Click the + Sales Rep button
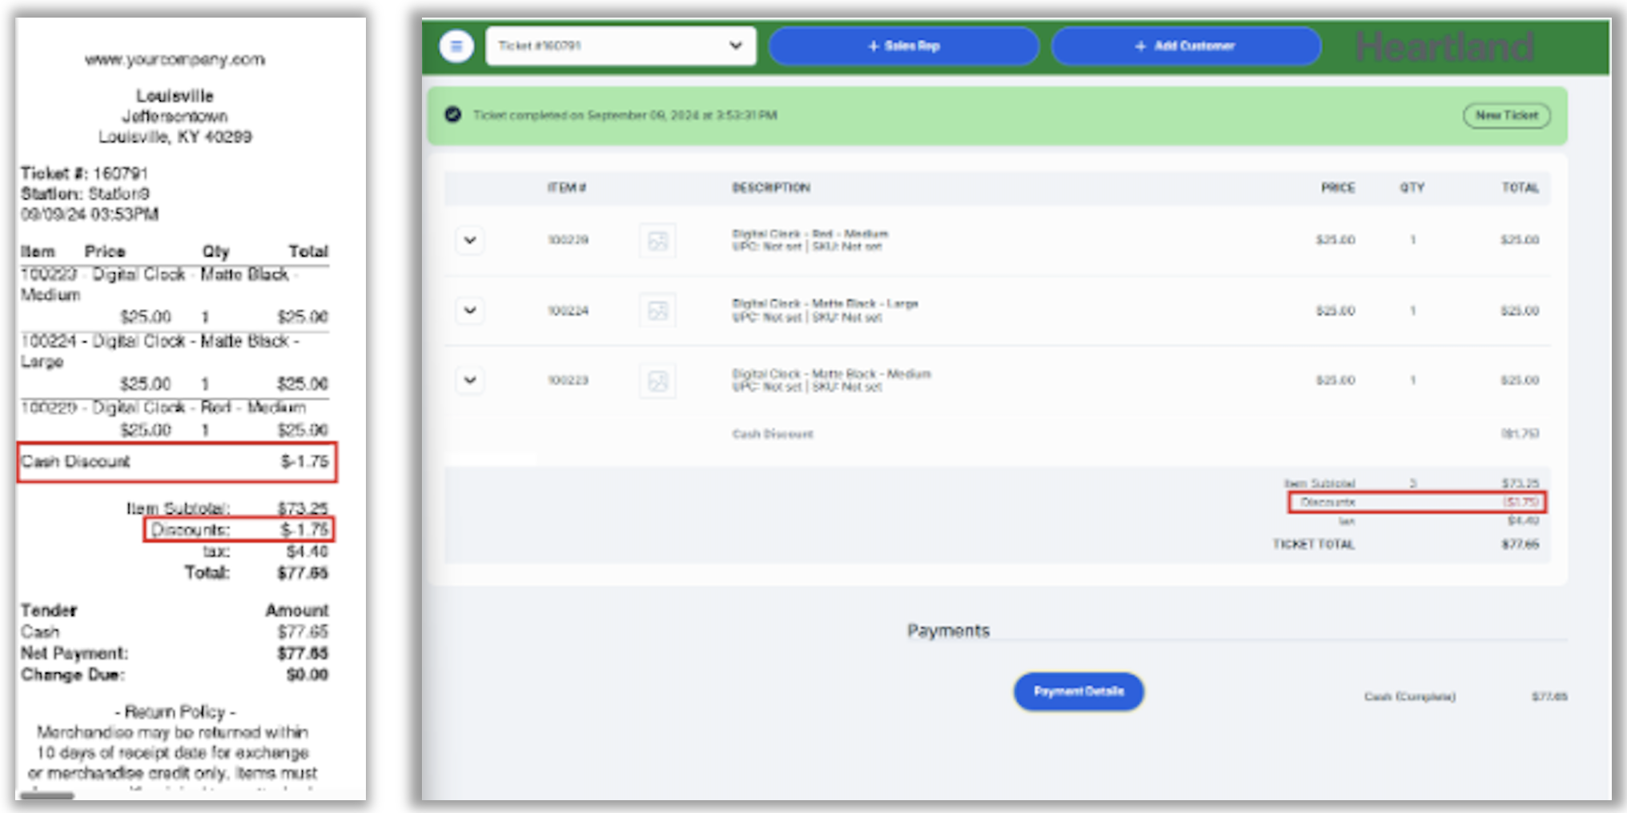This screenshot has width=1627, height=813. [x=903, y=46]
